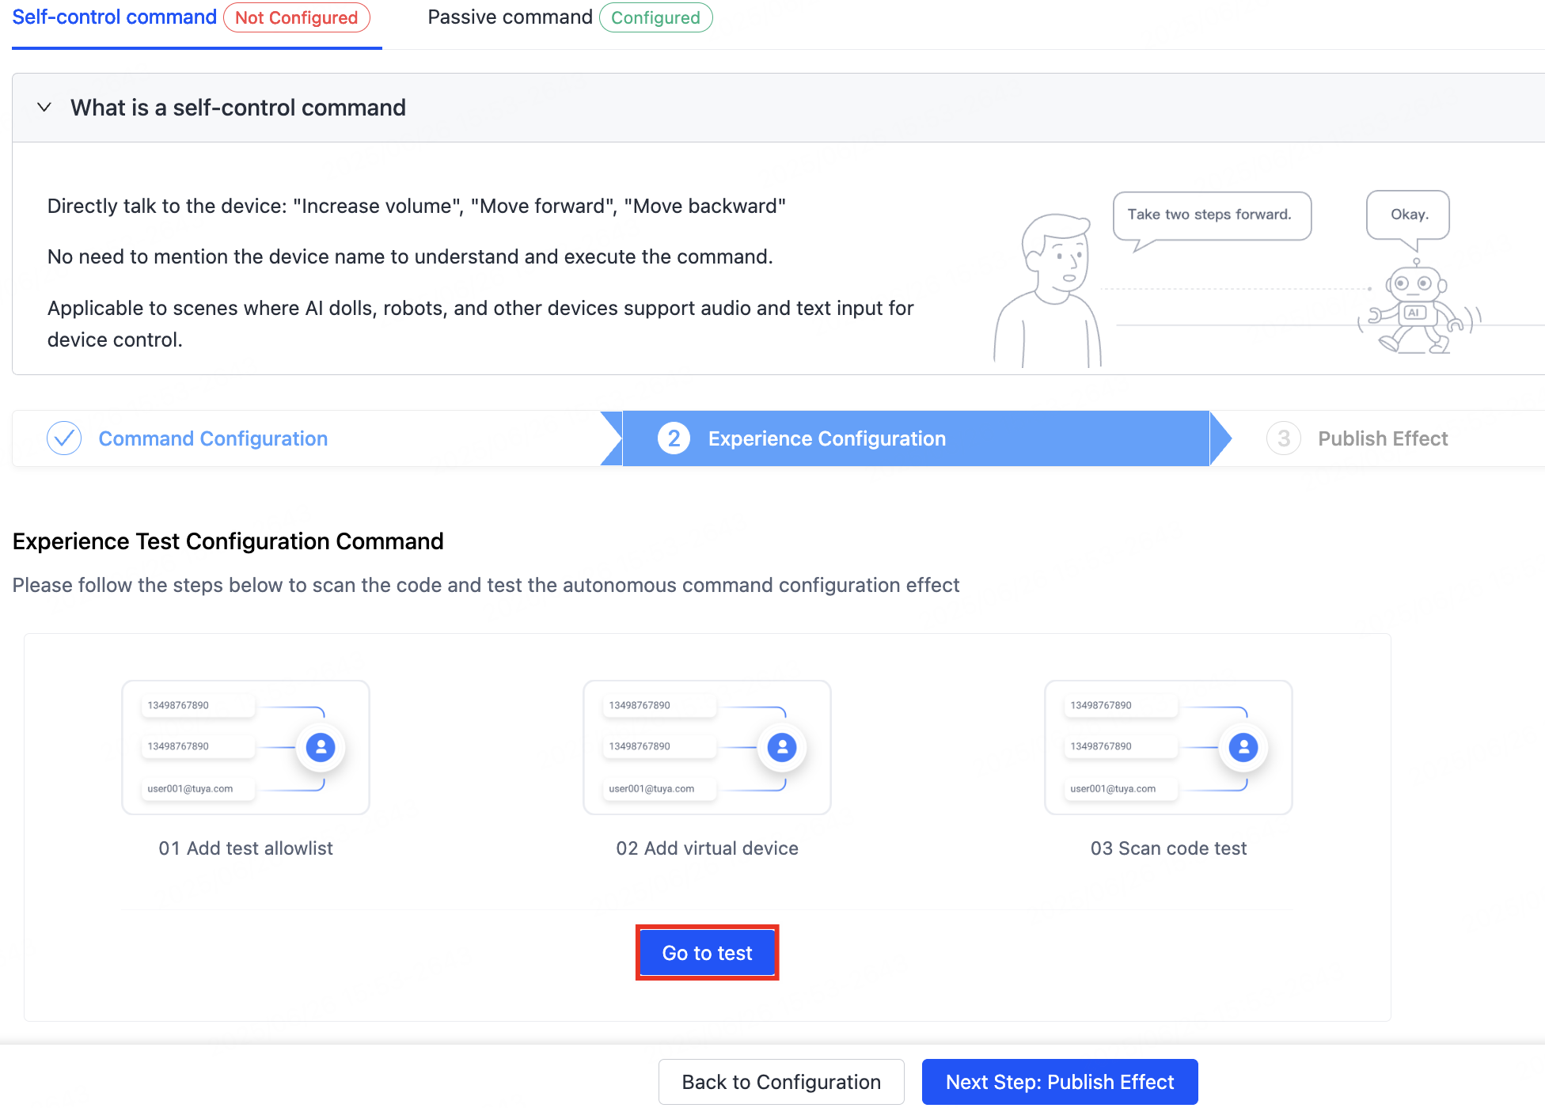
Task: Click the step 2 number circle
Action: pos(674,438)
